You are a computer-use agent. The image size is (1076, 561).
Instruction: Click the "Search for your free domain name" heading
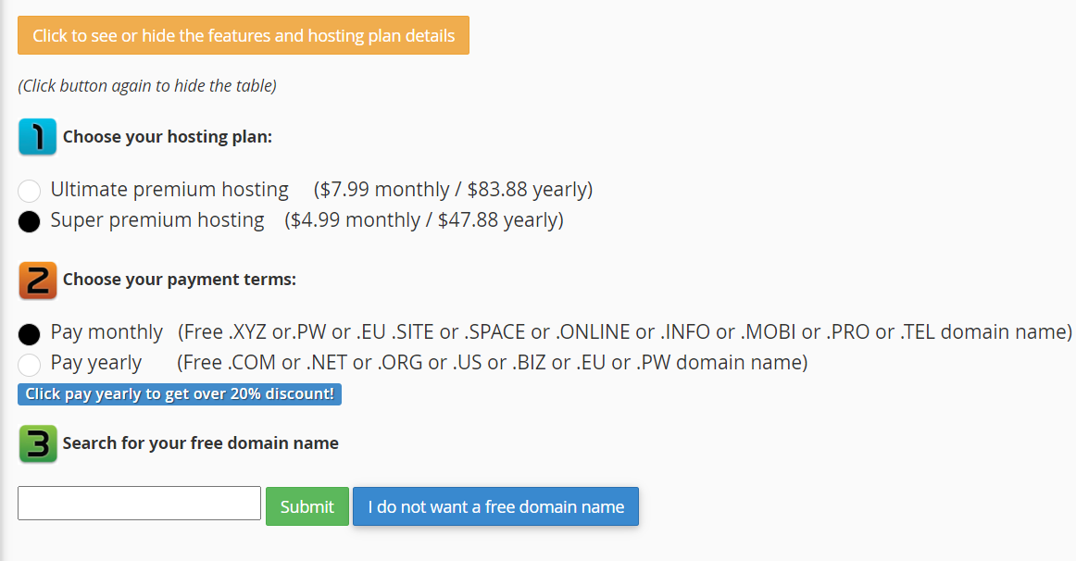point(201,443)
